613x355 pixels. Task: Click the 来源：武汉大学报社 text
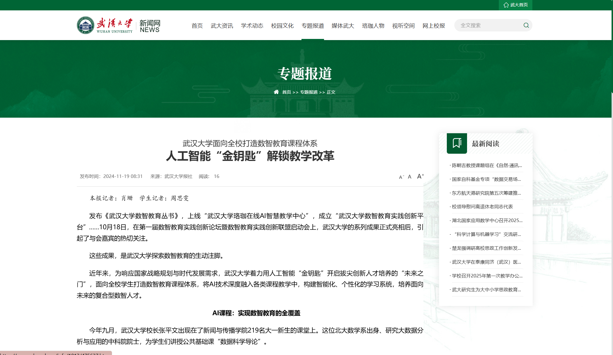point(171,176)
